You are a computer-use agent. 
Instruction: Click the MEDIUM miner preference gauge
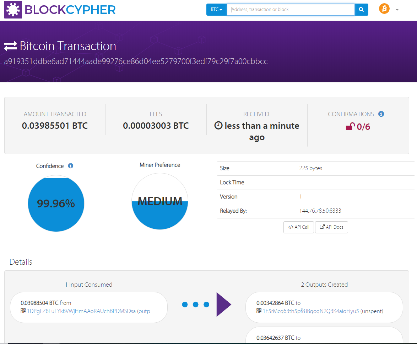tap(160, 201)
